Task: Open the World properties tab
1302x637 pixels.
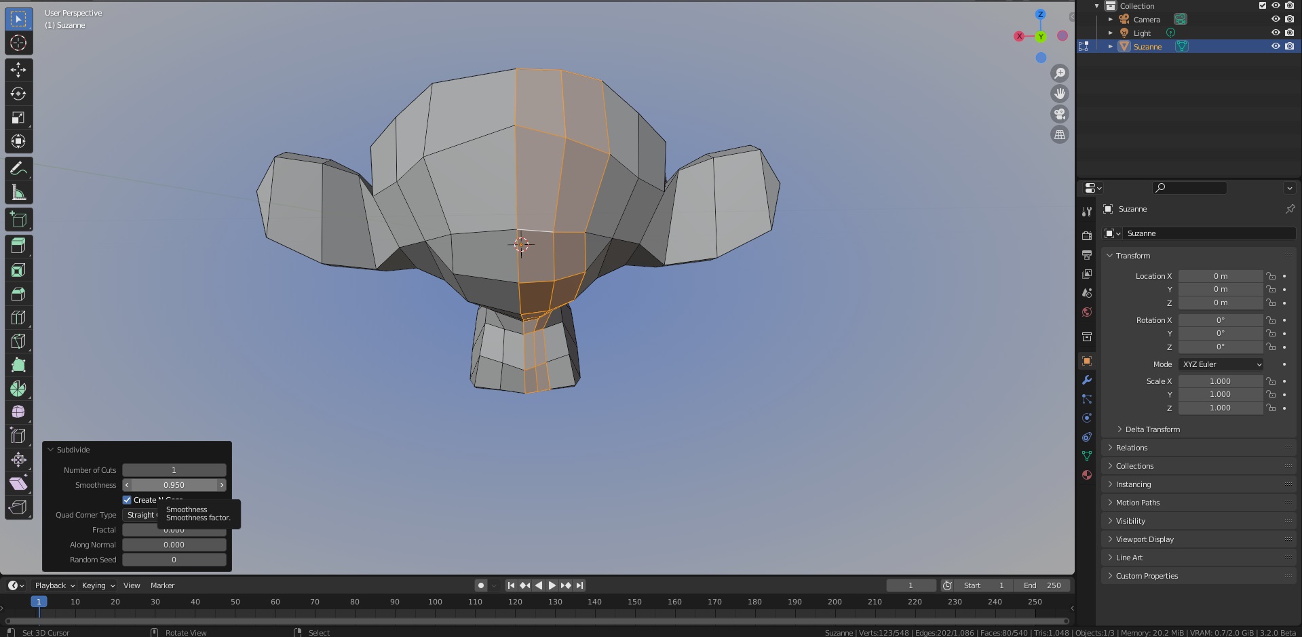Action: pyautogui.click(x=1087, y=312)
